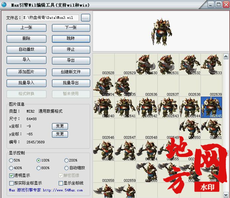Open 批量导出 batch export

(x=71, y=83)
